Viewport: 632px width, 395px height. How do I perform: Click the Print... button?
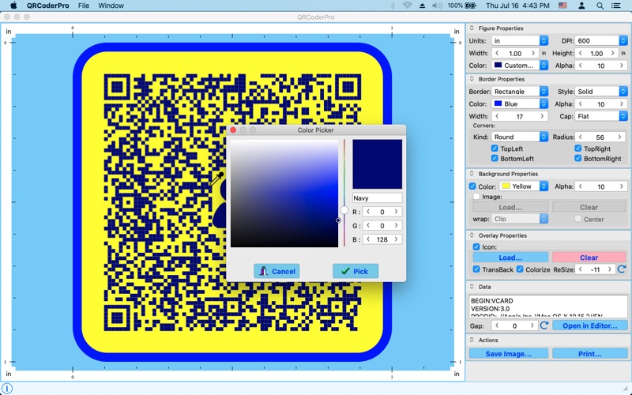point(589,354)
